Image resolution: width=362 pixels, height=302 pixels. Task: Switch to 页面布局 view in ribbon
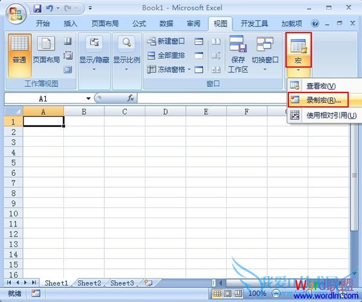click(46, 50)
